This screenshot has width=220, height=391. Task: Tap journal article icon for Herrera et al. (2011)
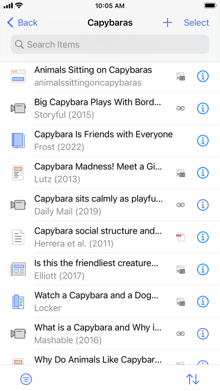click(x=18, y=237)
